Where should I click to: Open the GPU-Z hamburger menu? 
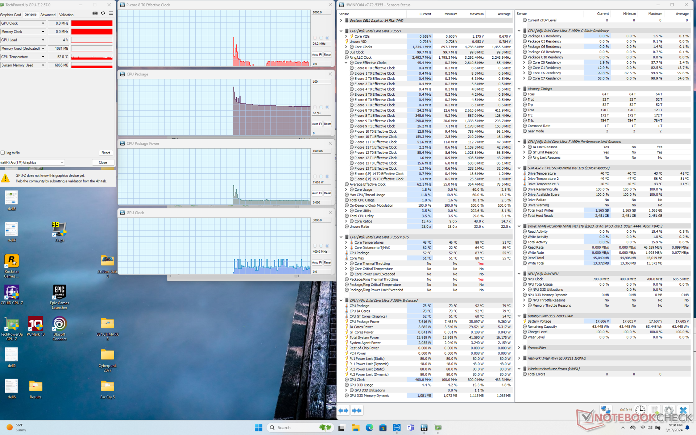click(111, 13)
